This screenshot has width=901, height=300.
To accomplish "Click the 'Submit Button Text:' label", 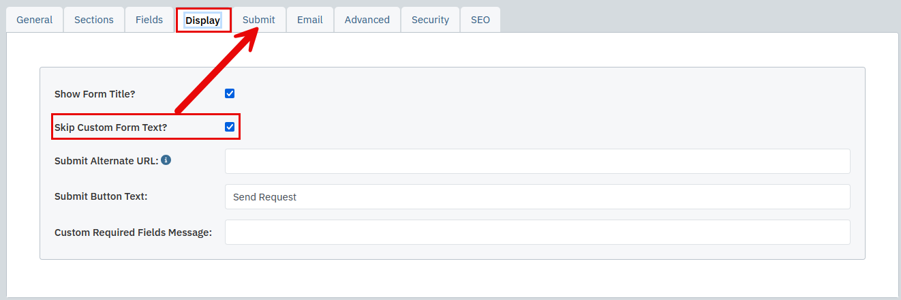I will click(101, 196).
